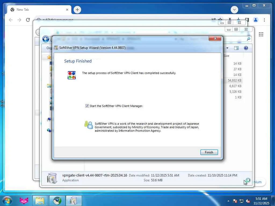Click the Explorer search magnifier icon

(248, 39)
